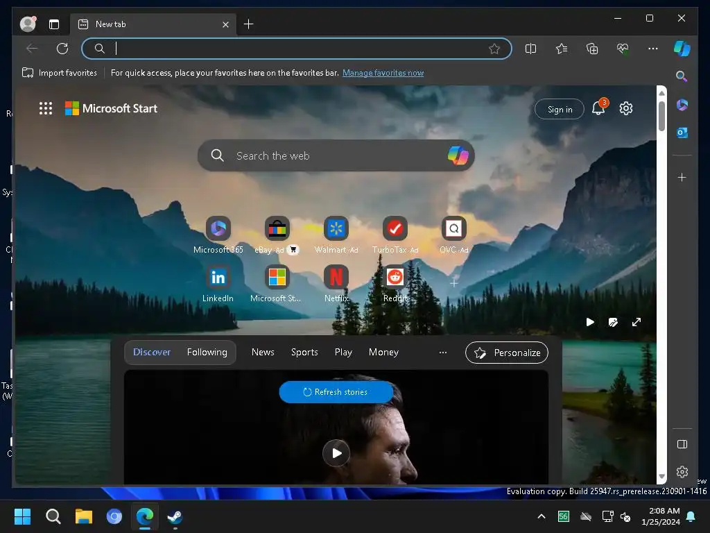Open taskbar Search magnifier
This screenshot has width=710, height=533.
point(53,516)
